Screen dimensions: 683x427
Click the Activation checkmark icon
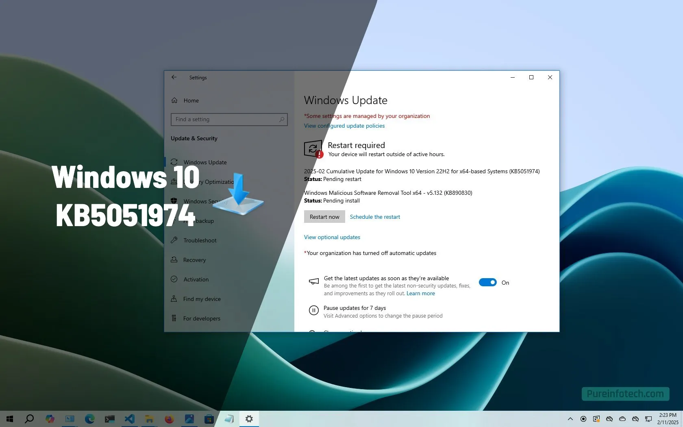[174, 279]
